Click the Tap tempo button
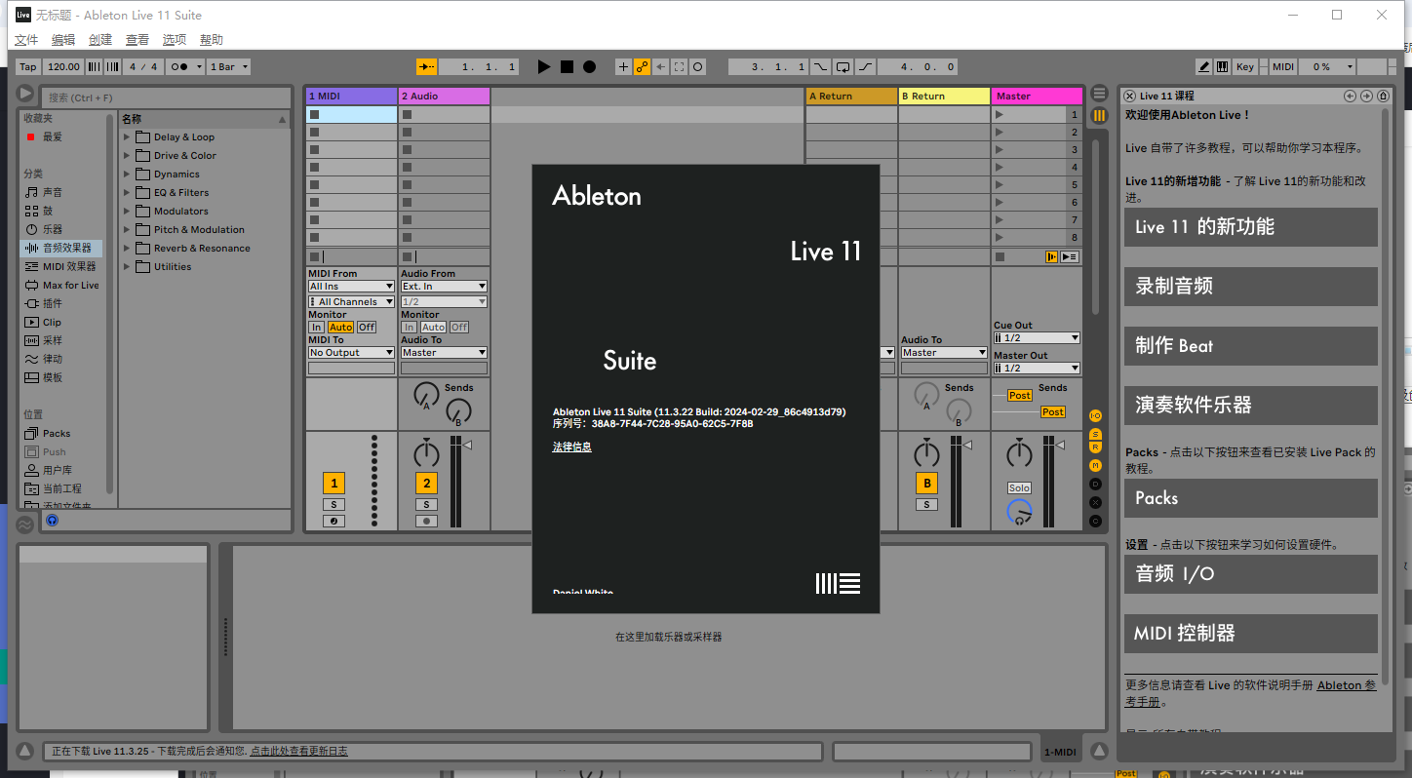1412x778 pixels. 28,67
